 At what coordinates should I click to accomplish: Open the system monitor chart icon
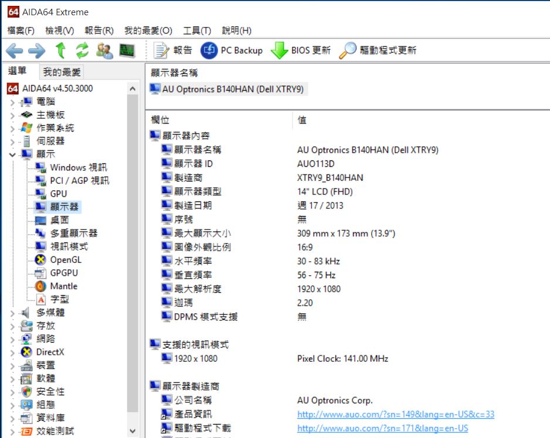127,50
